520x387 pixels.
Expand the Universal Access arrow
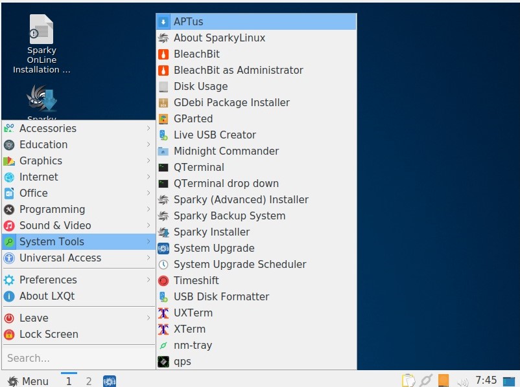click(148, 258)
